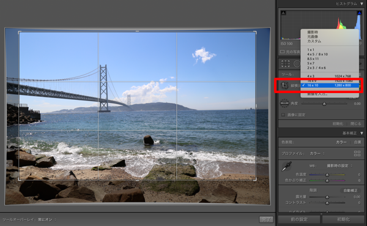Click 閉じる in the crop tool panel

click(356, 124)
